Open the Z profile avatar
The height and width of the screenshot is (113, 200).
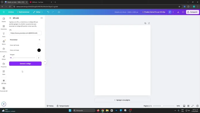tap(170, 12)
